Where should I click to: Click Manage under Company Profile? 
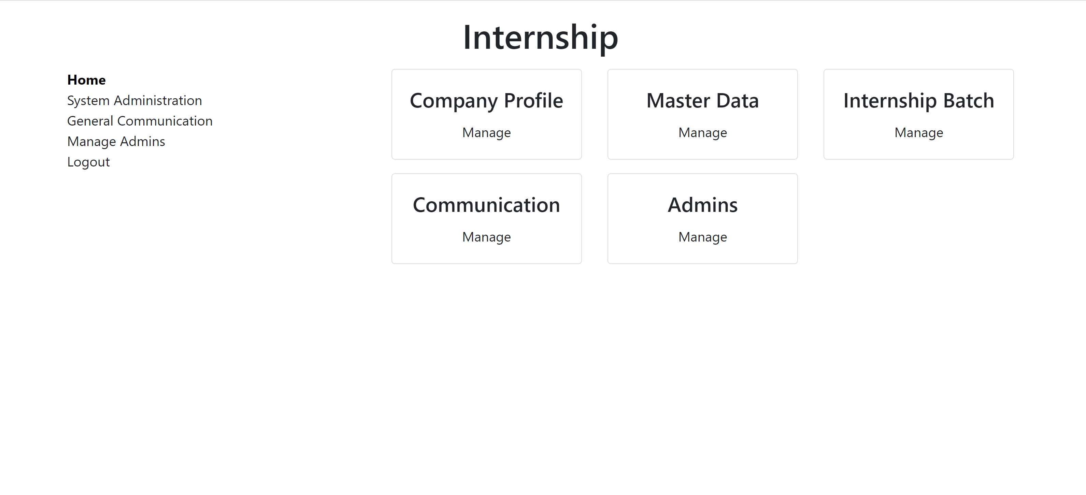tap(486, 133)
